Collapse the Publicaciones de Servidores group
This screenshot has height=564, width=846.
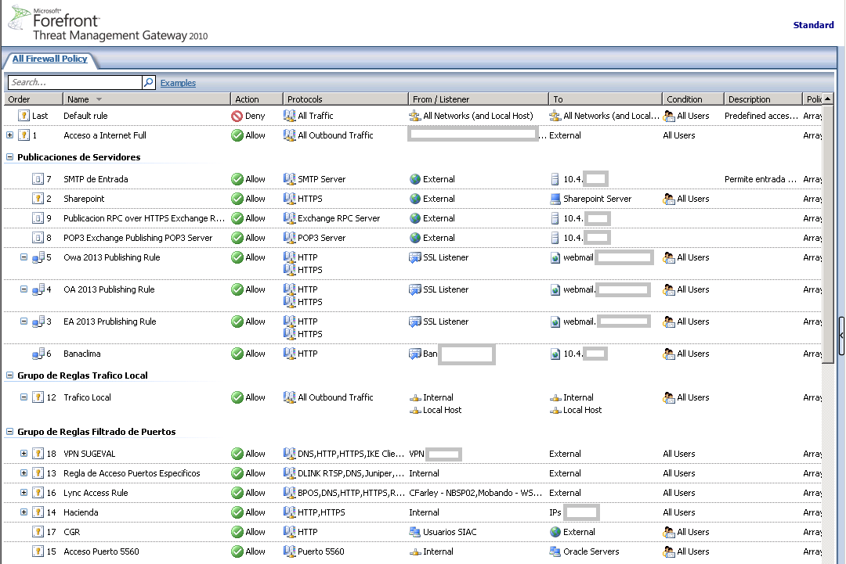[9, 156]
